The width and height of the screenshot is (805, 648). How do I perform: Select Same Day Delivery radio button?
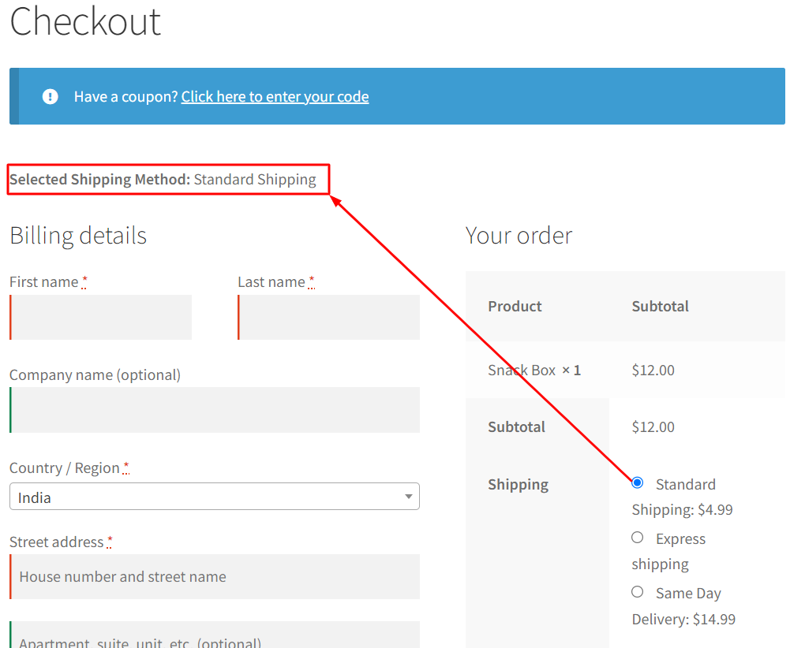click(x=637, y=591)
